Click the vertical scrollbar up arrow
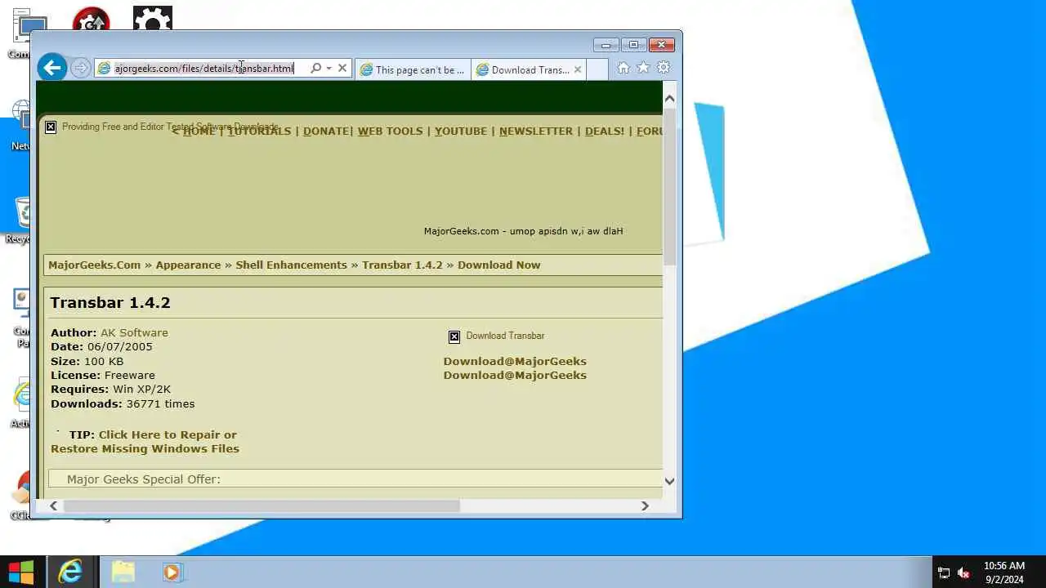Viewport: 1046px width, 588px height. click(669, 99)
